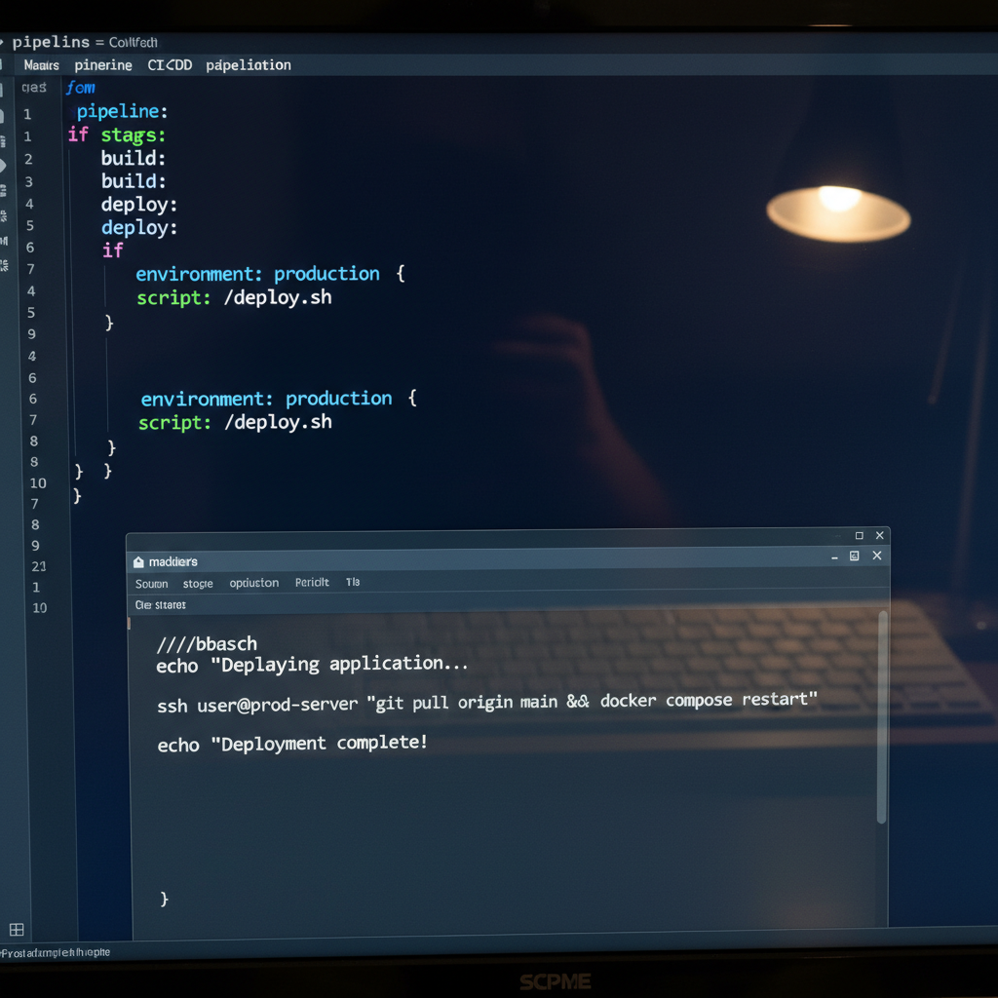Click the Collfedh title label
Image resolution: width=998 pixels, height=998 pixels.
pyautogui.click(x=133, y=42)
